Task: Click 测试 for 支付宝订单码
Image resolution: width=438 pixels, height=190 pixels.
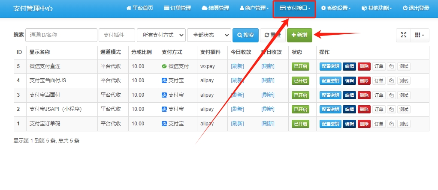Action: point(404,124)
